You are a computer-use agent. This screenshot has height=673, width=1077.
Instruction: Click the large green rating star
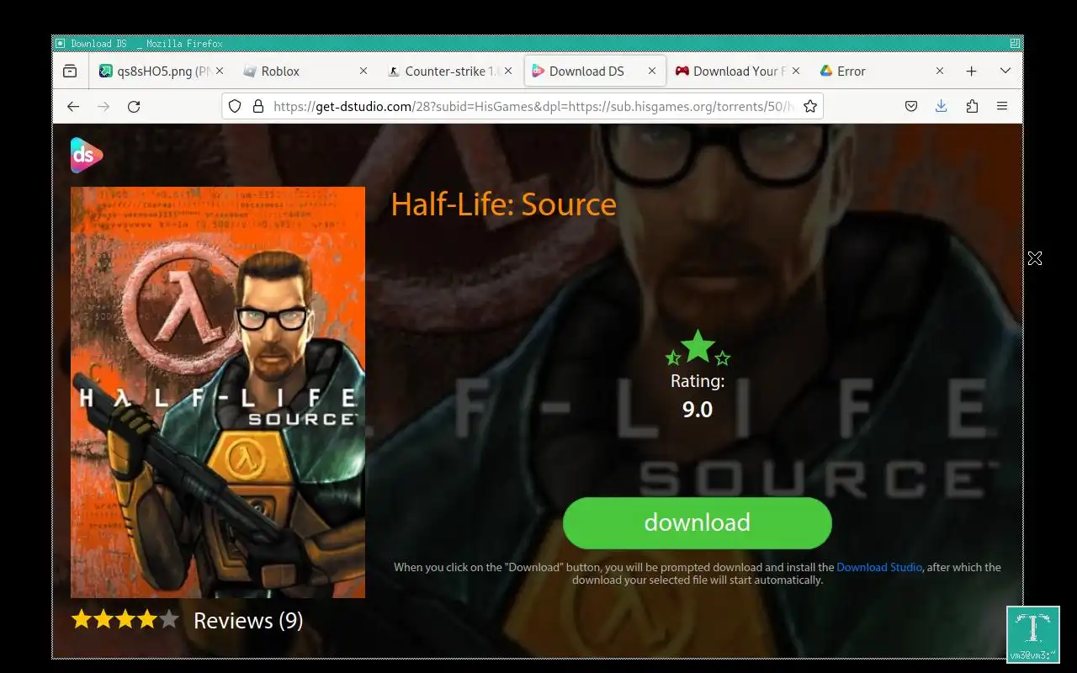(698, 346)
